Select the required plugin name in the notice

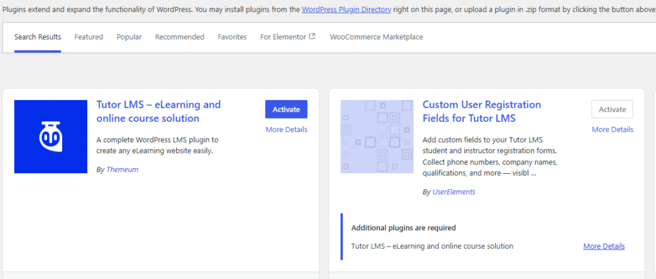(432, 246)
